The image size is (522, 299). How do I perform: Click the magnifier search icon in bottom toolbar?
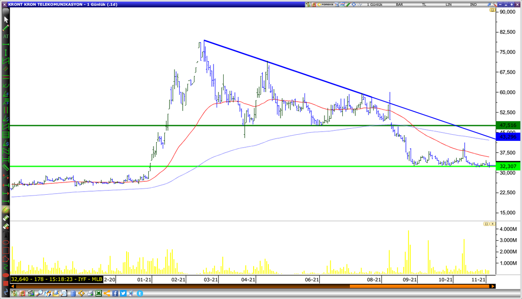[39, 293]
